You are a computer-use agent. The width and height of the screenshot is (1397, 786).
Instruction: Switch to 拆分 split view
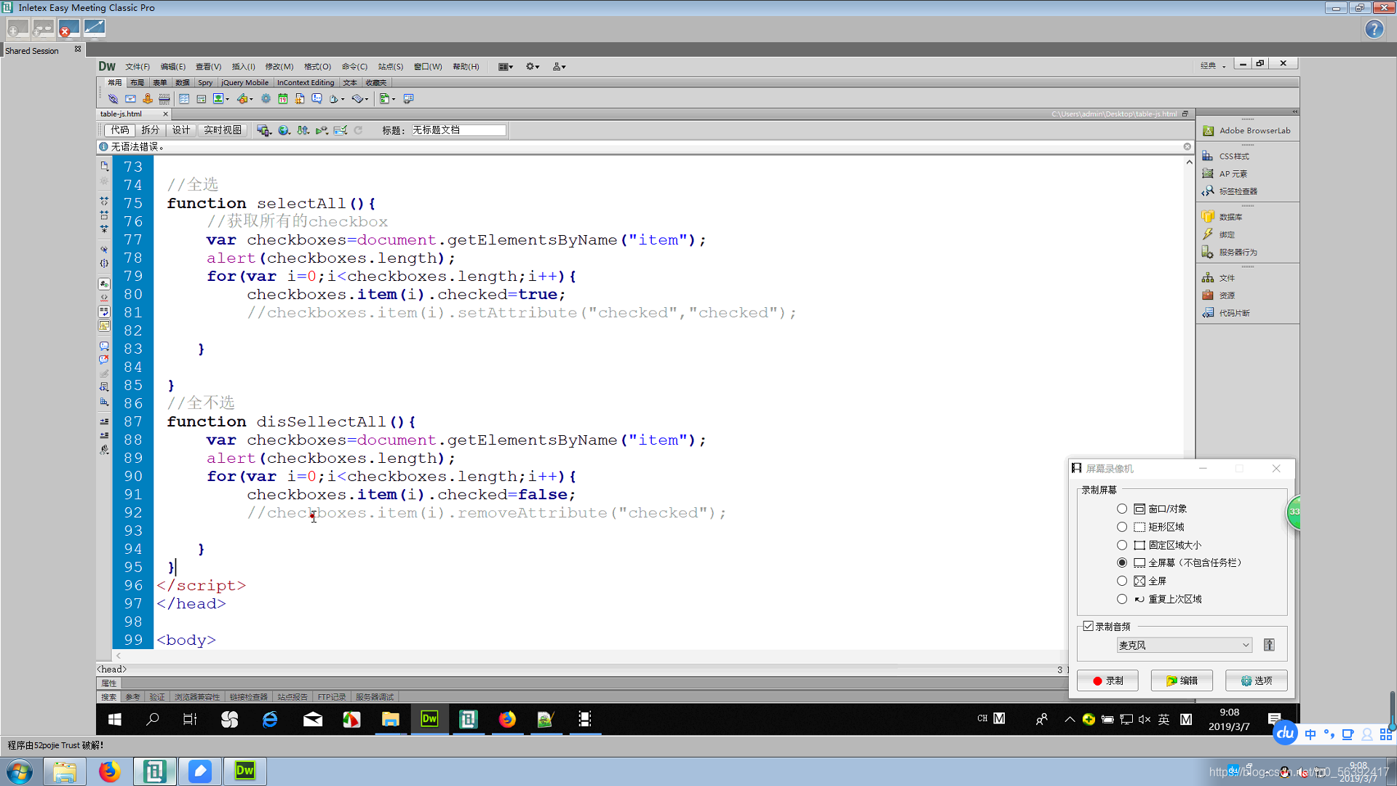150,130
